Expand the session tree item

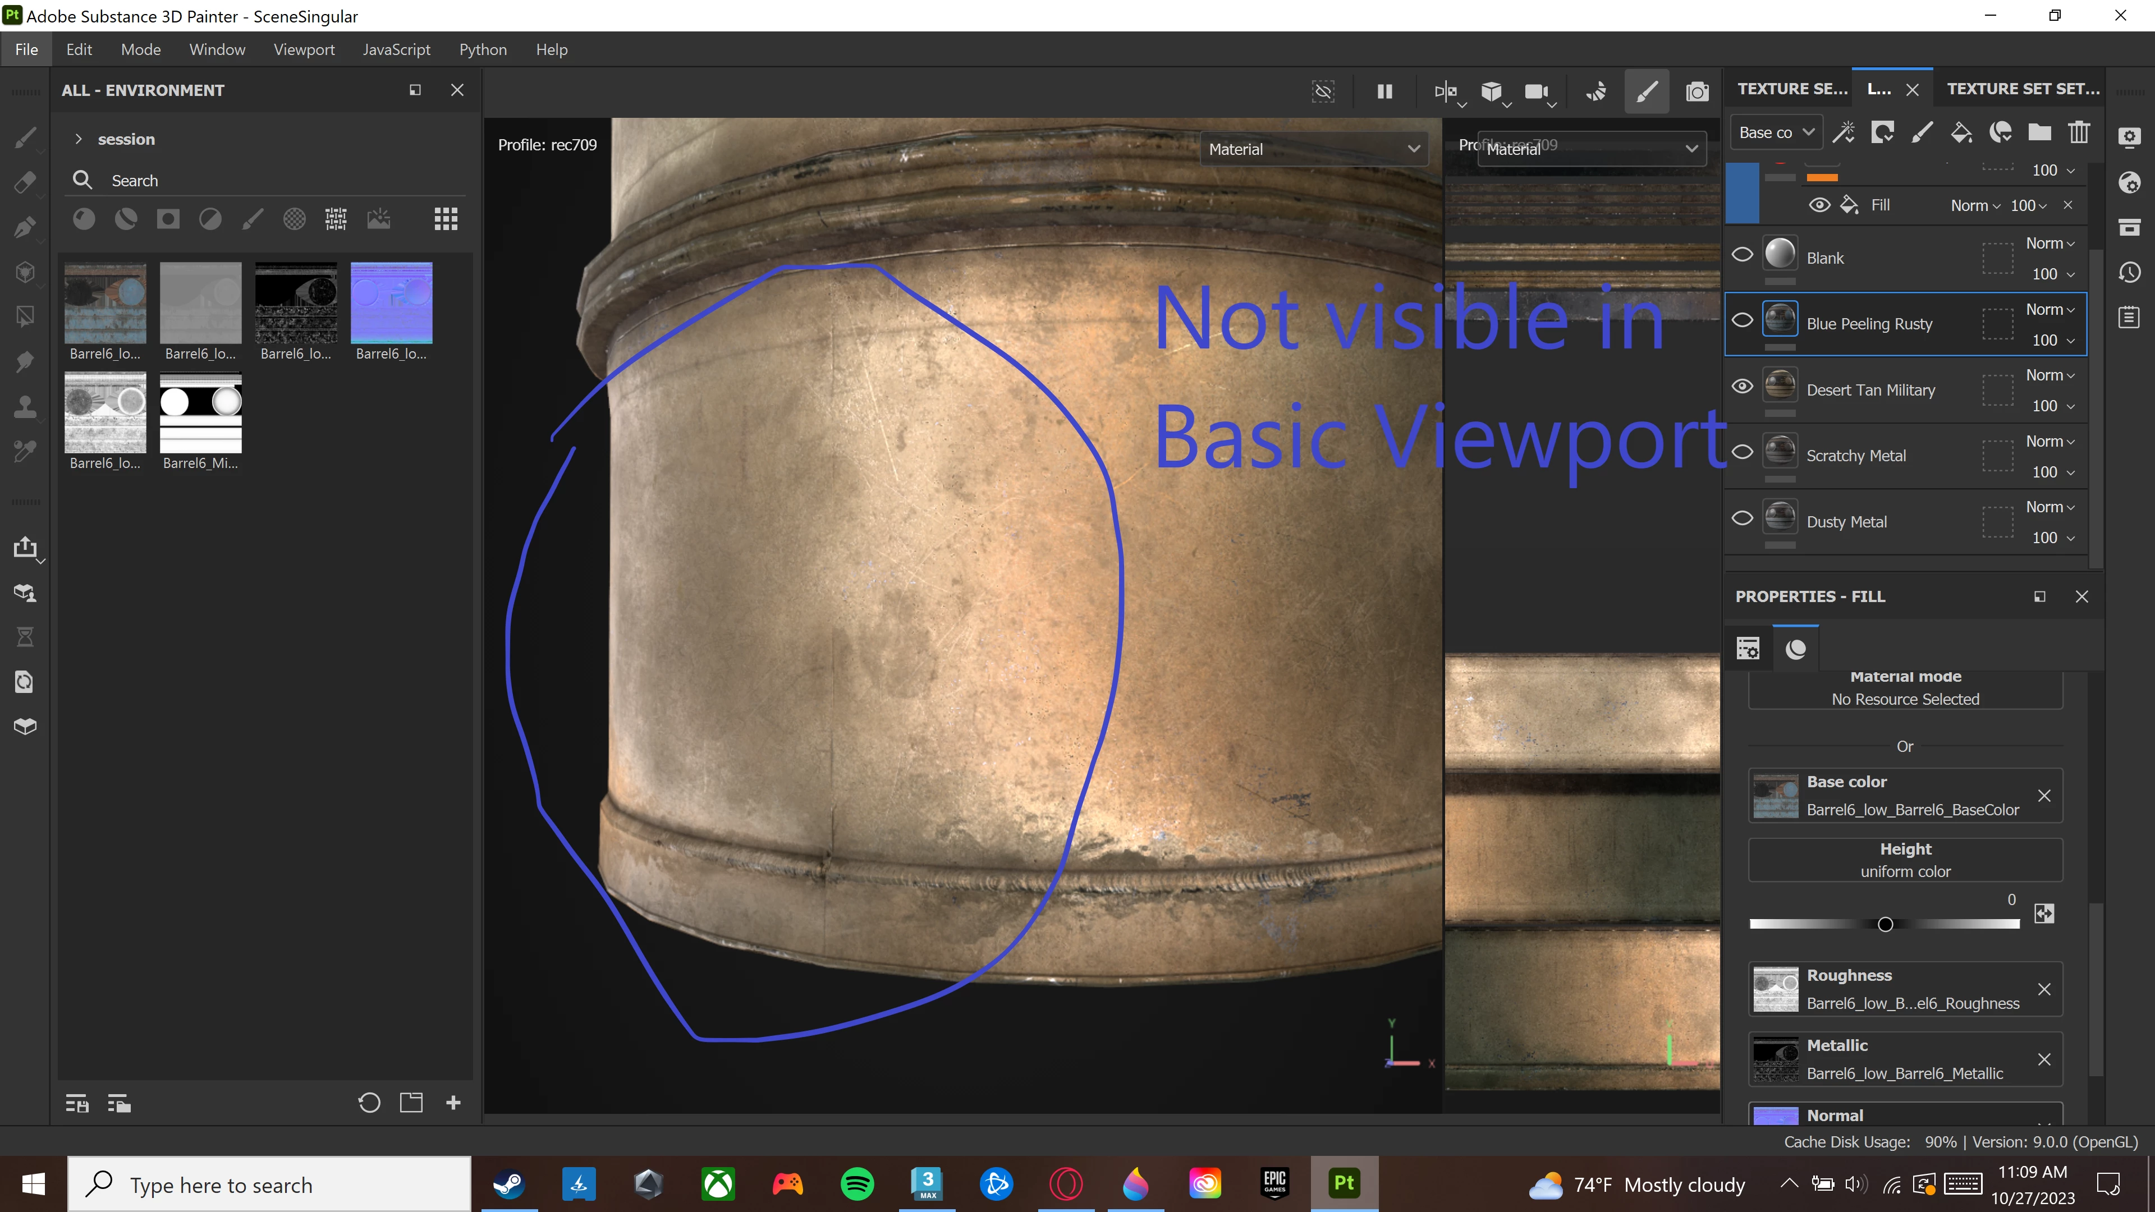tap(78, 139)
